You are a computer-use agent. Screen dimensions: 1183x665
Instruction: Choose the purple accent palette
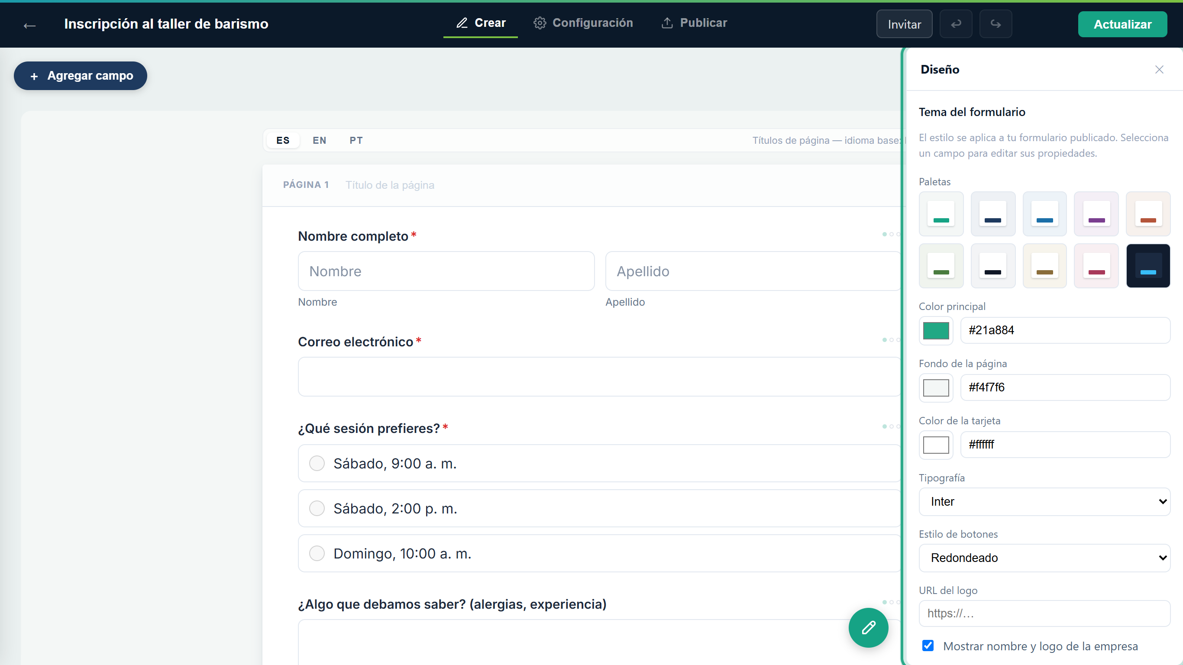1096,214
